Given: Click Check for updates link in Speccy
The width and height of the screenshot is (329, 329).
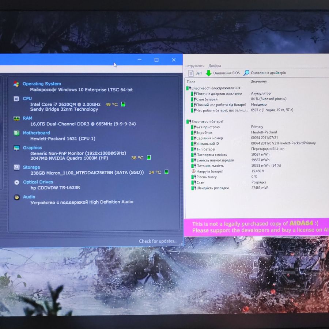Looking at the screenshot, I should [x=158, y=241].
